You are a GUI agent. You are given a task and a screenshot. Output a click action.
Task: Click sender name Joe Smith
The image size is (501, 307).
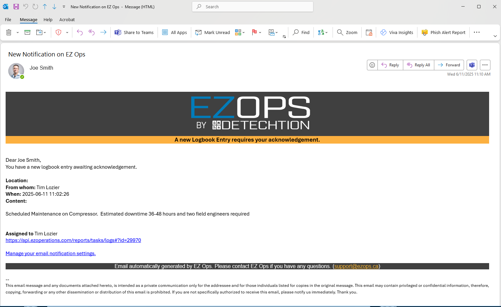coord(41,68)
